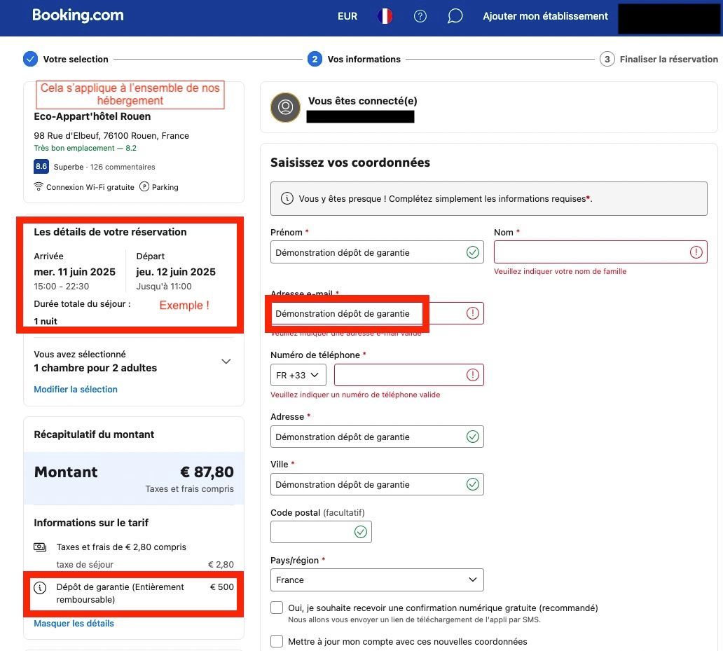Click into the phone number input
723x651 pixels.
pos(409,375)
